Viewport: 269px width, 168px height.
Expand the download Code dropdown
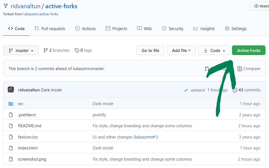pos(214,50)
